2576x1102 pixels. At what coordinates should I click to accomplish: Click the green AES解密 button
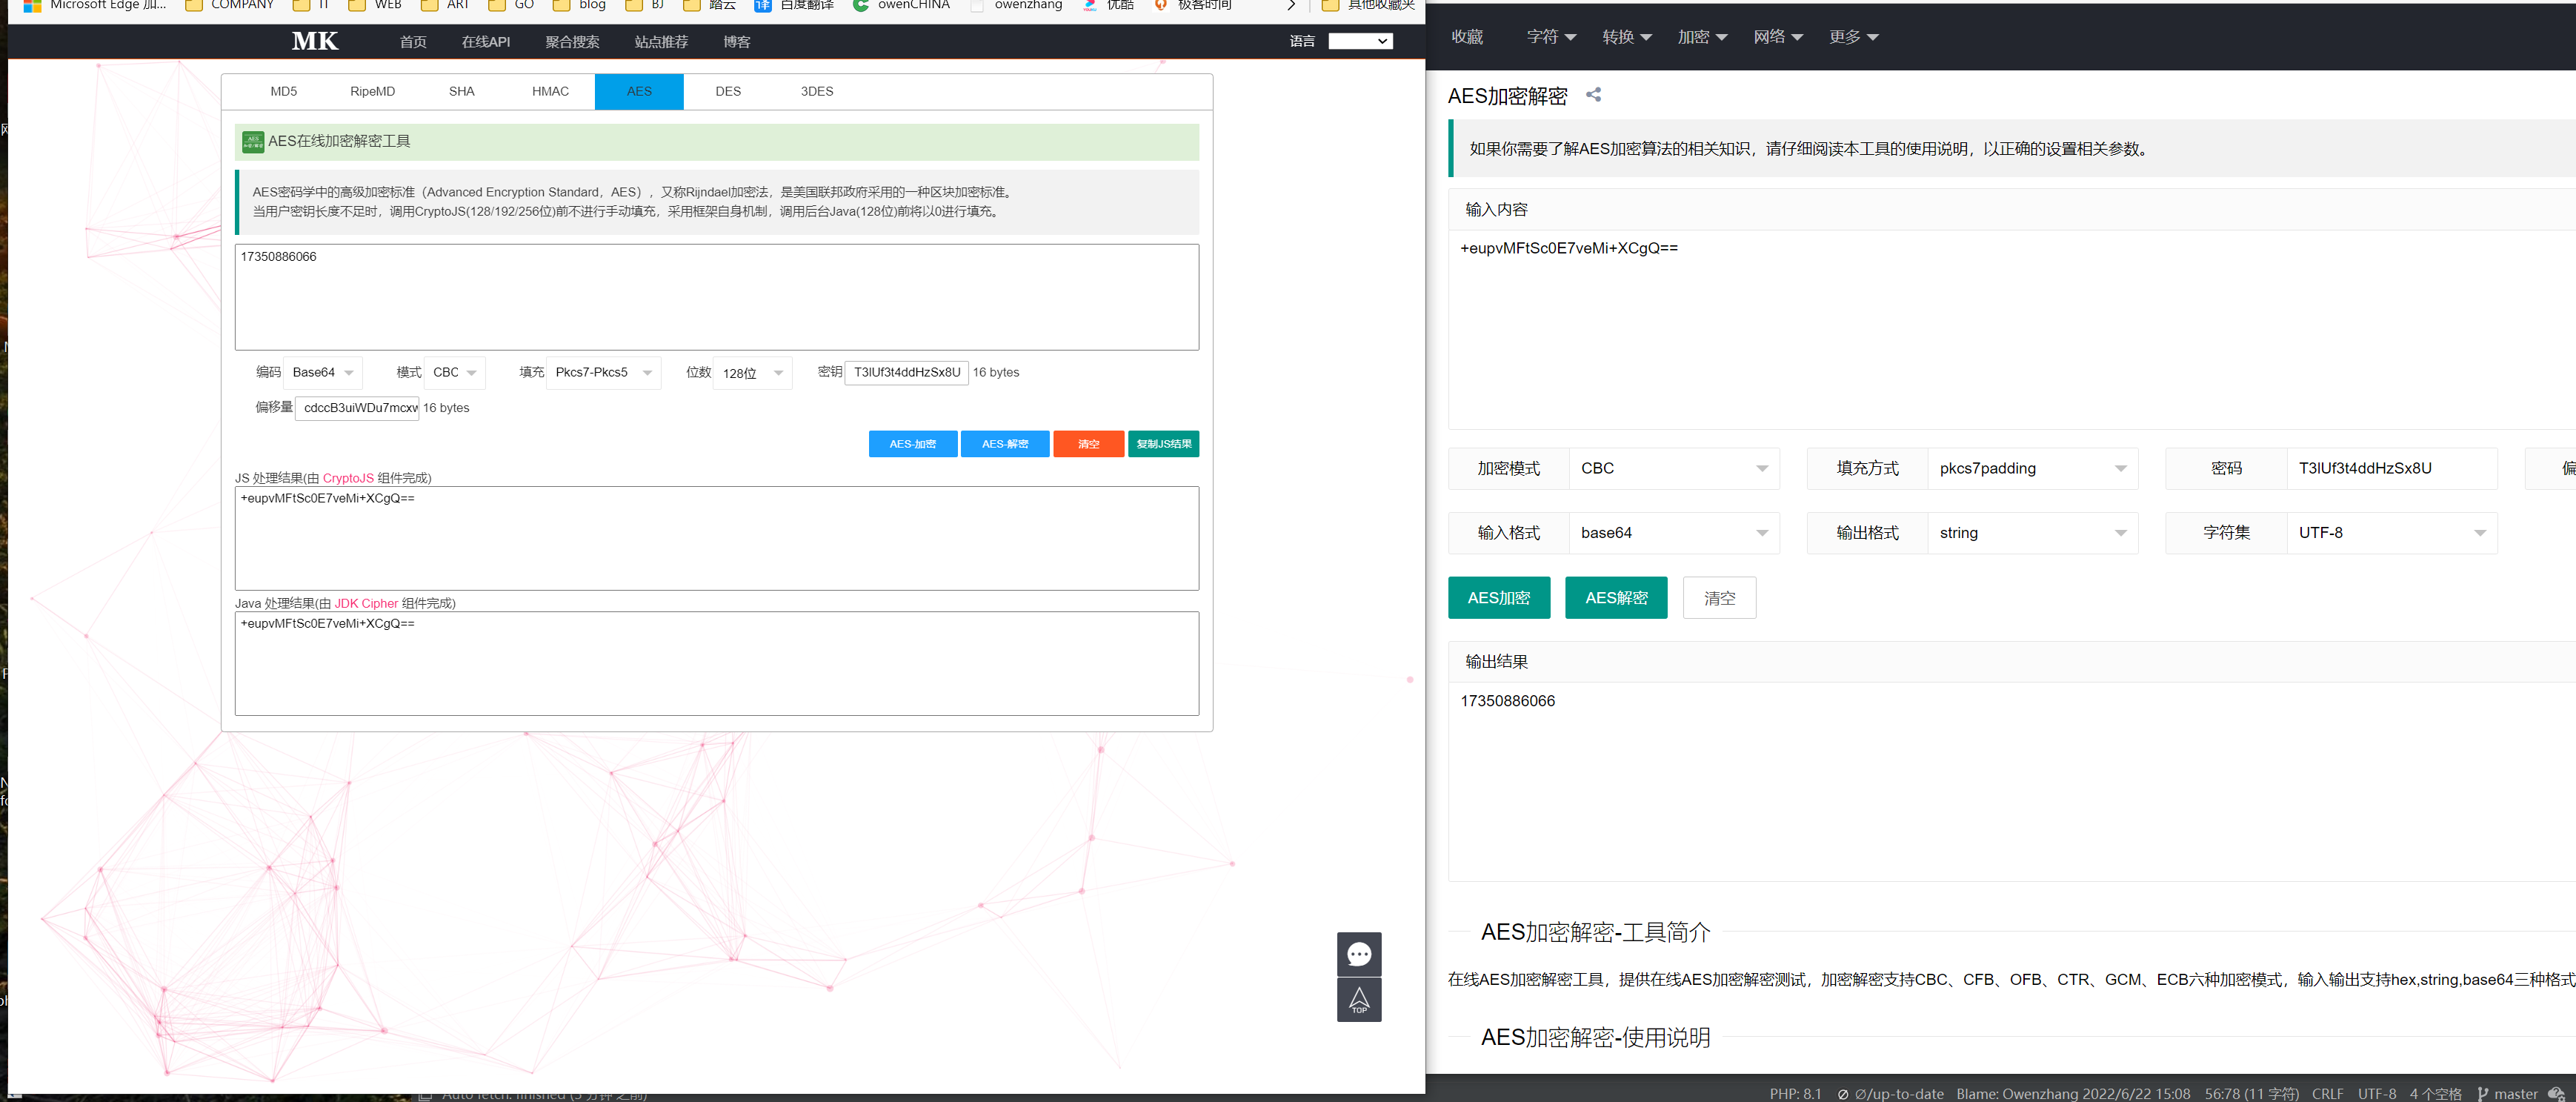tap(1616, 597)
